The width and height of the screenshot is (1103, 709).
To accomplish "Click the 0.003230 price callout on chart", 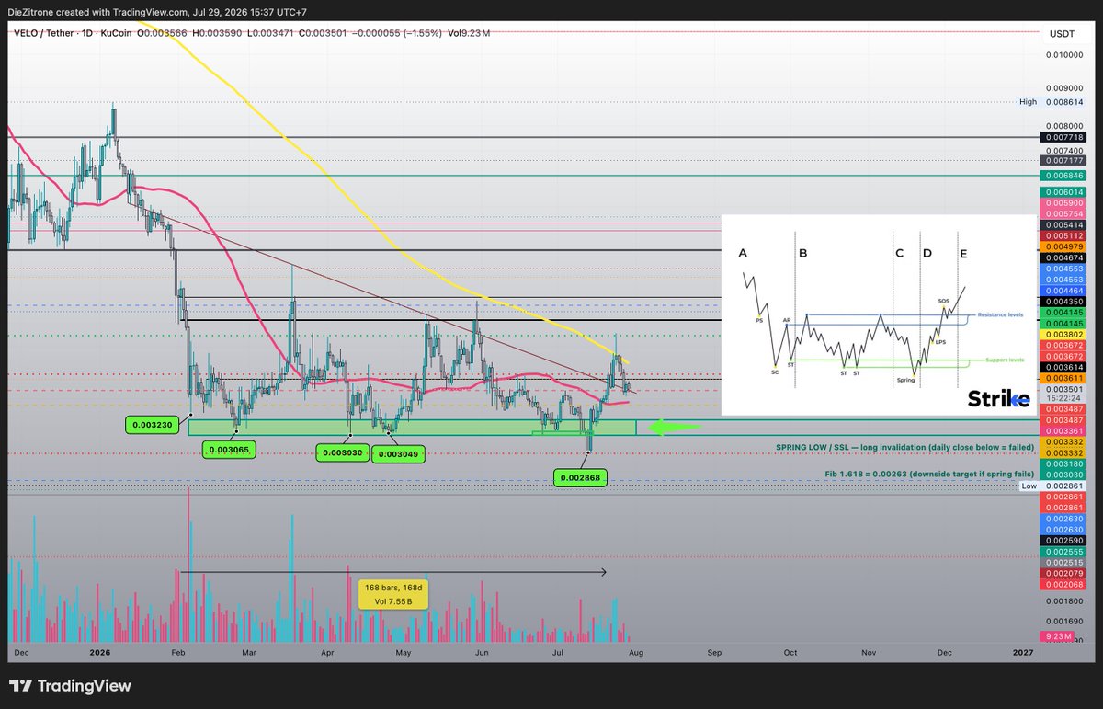I will [154, 426].
